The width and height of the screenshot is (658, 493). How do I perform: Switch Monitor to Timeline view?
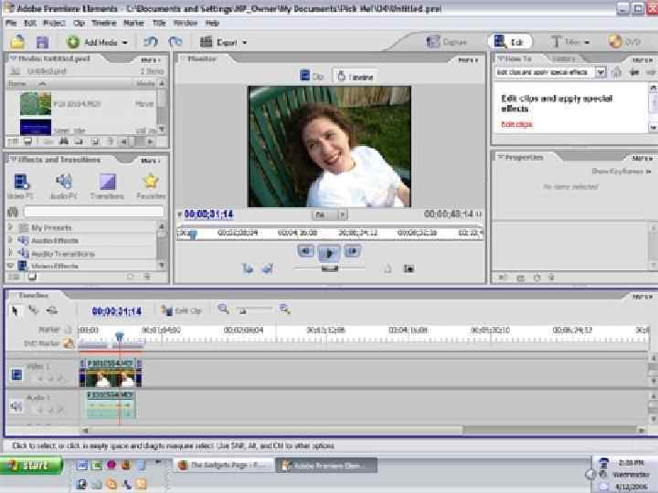(x=354, y=78)
